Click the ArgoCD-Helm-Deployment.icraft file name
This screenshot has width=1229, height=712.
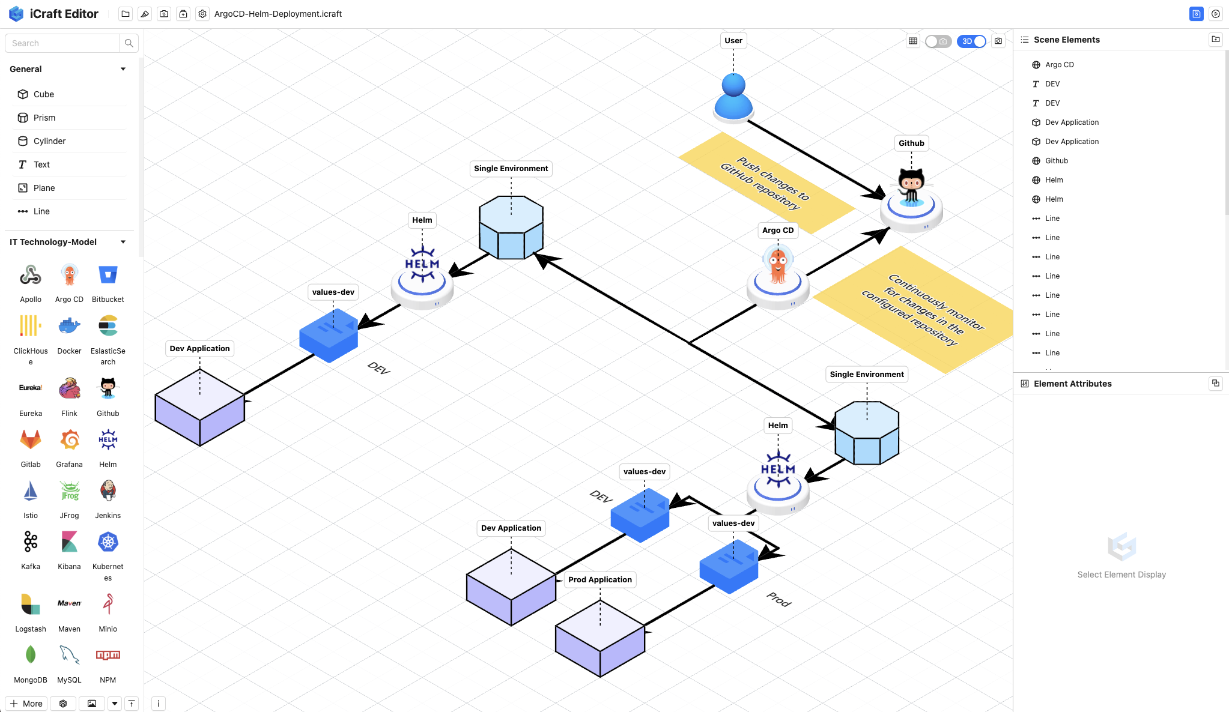pos(278,14)
